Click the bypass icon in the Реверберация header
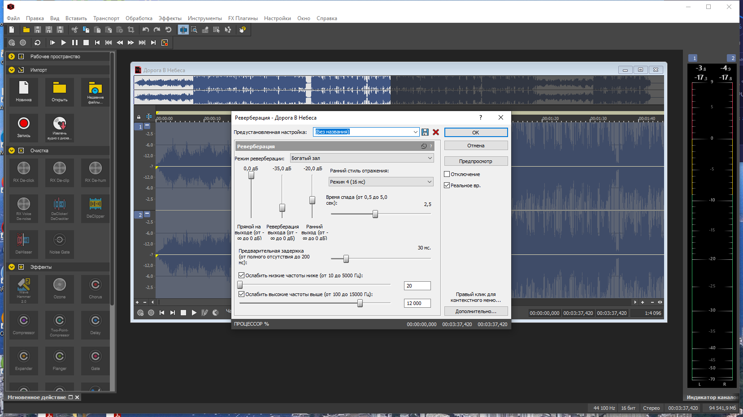The width and height of the screenshot is (743, 417). [x=424, y=146]
